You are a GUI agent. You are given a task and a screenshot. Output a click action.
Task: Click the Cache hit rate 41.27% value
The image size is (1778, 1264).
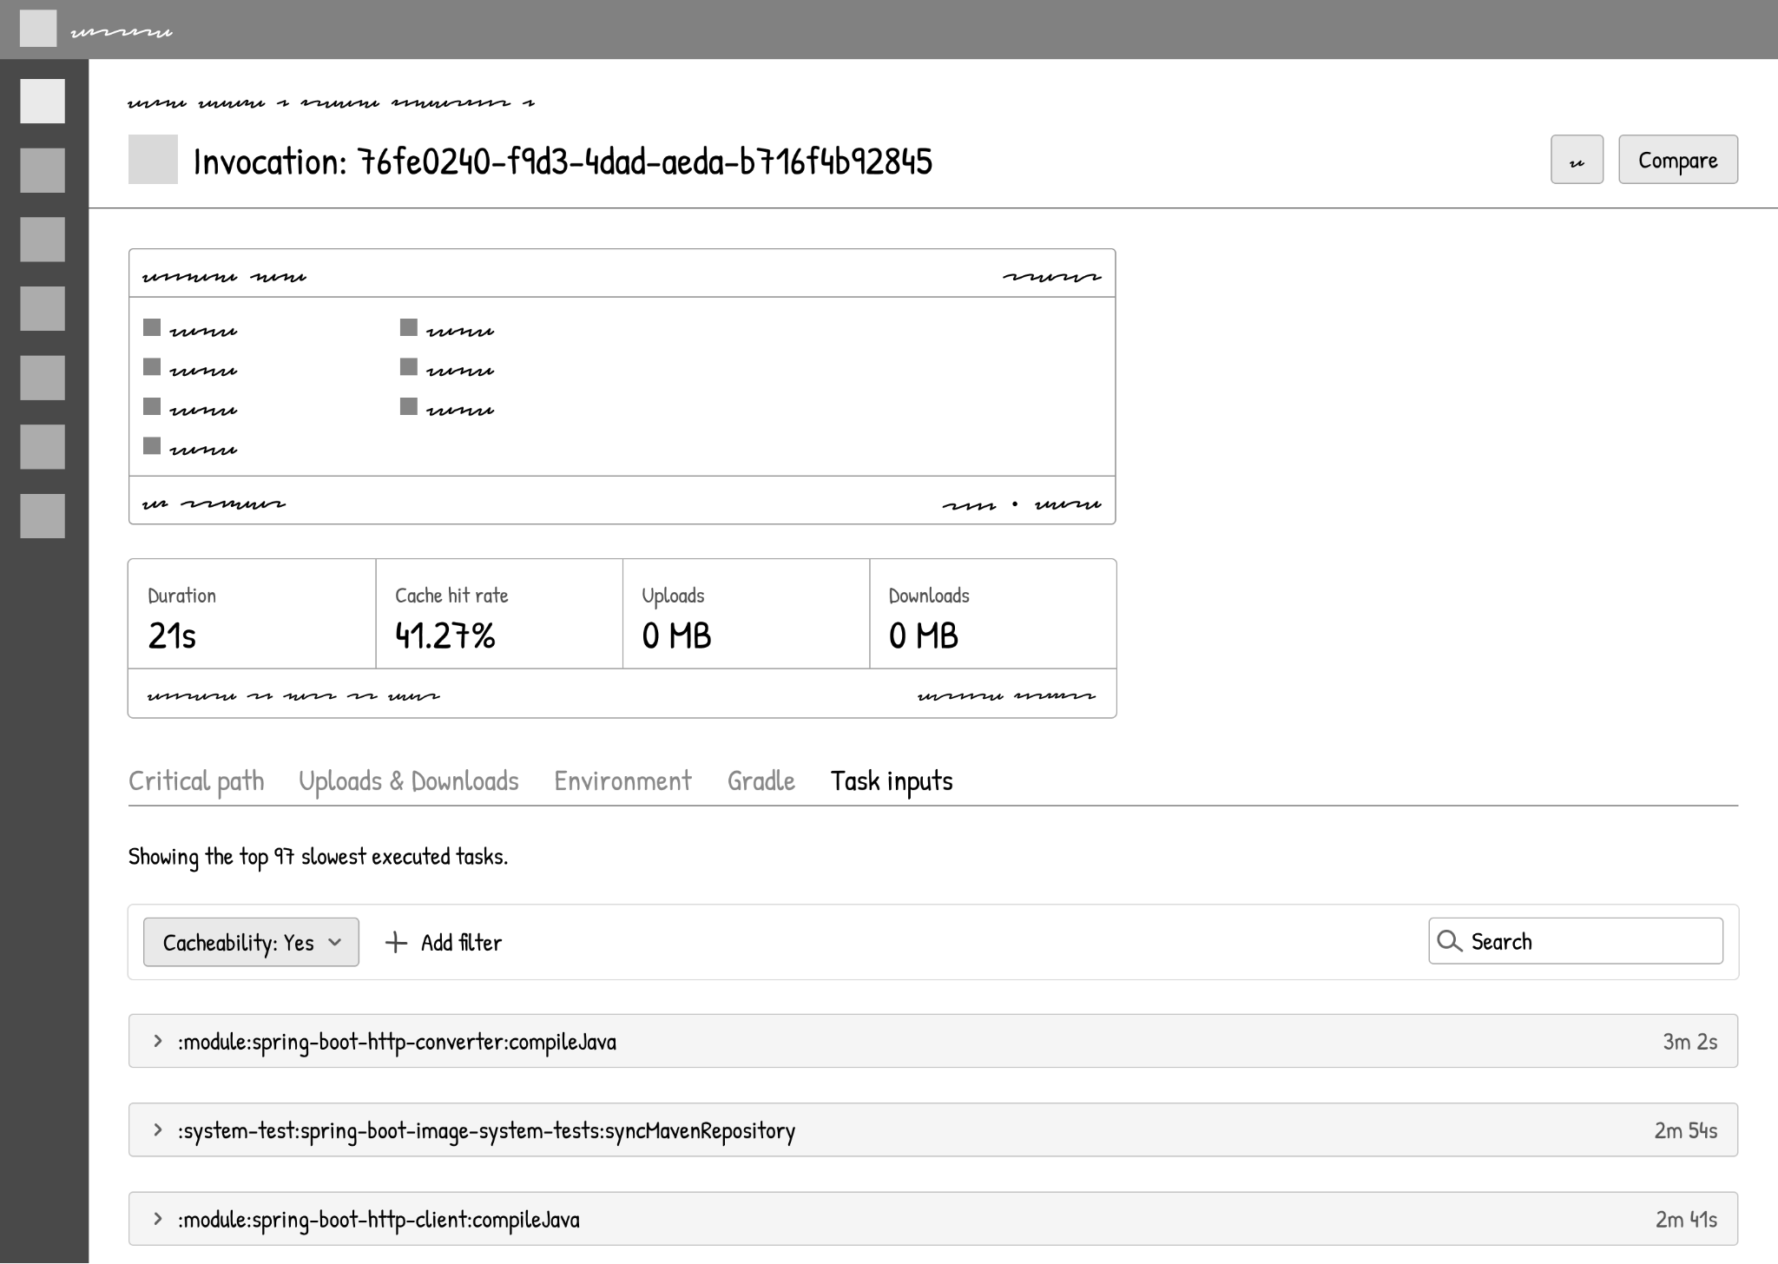[444, 635]
